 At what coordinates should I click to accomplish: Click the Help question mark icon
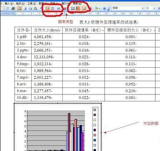[104, 8]
